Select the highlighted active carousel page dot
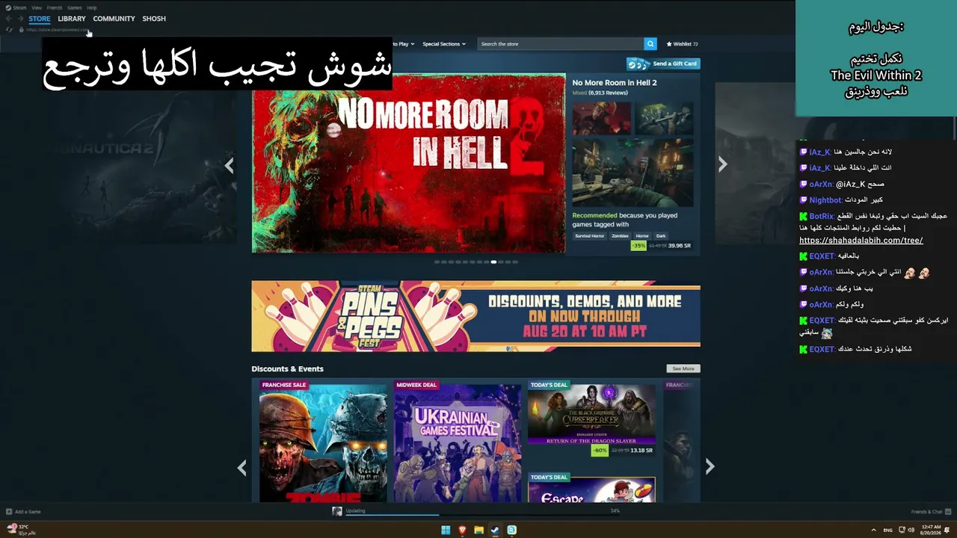Viewport: 957px width, 538px height. (x=493, y=262)
